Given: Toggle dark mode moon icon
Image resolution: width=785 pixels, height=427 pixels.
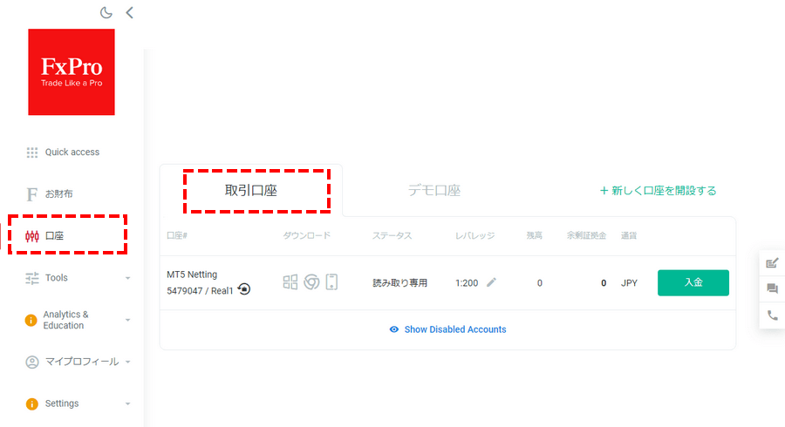Looking at the screenshot, I should click(x=106, y=12).
